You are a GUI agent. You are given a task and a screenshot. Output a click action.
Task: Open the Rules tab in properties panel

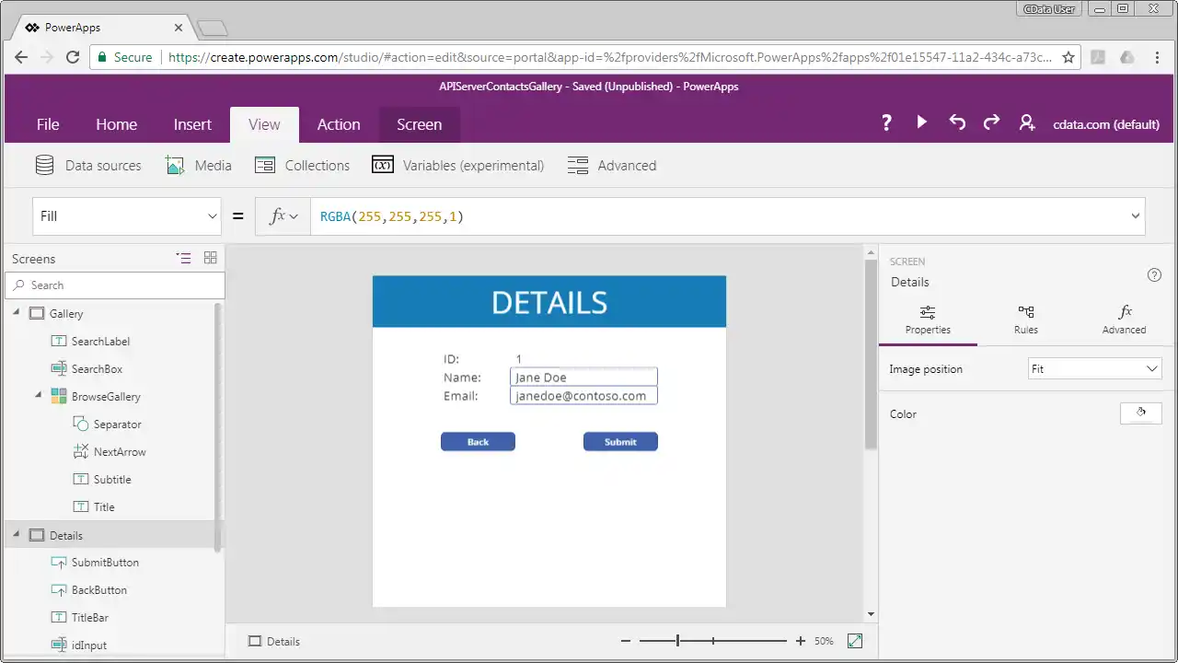click(x=1025, y=320)
